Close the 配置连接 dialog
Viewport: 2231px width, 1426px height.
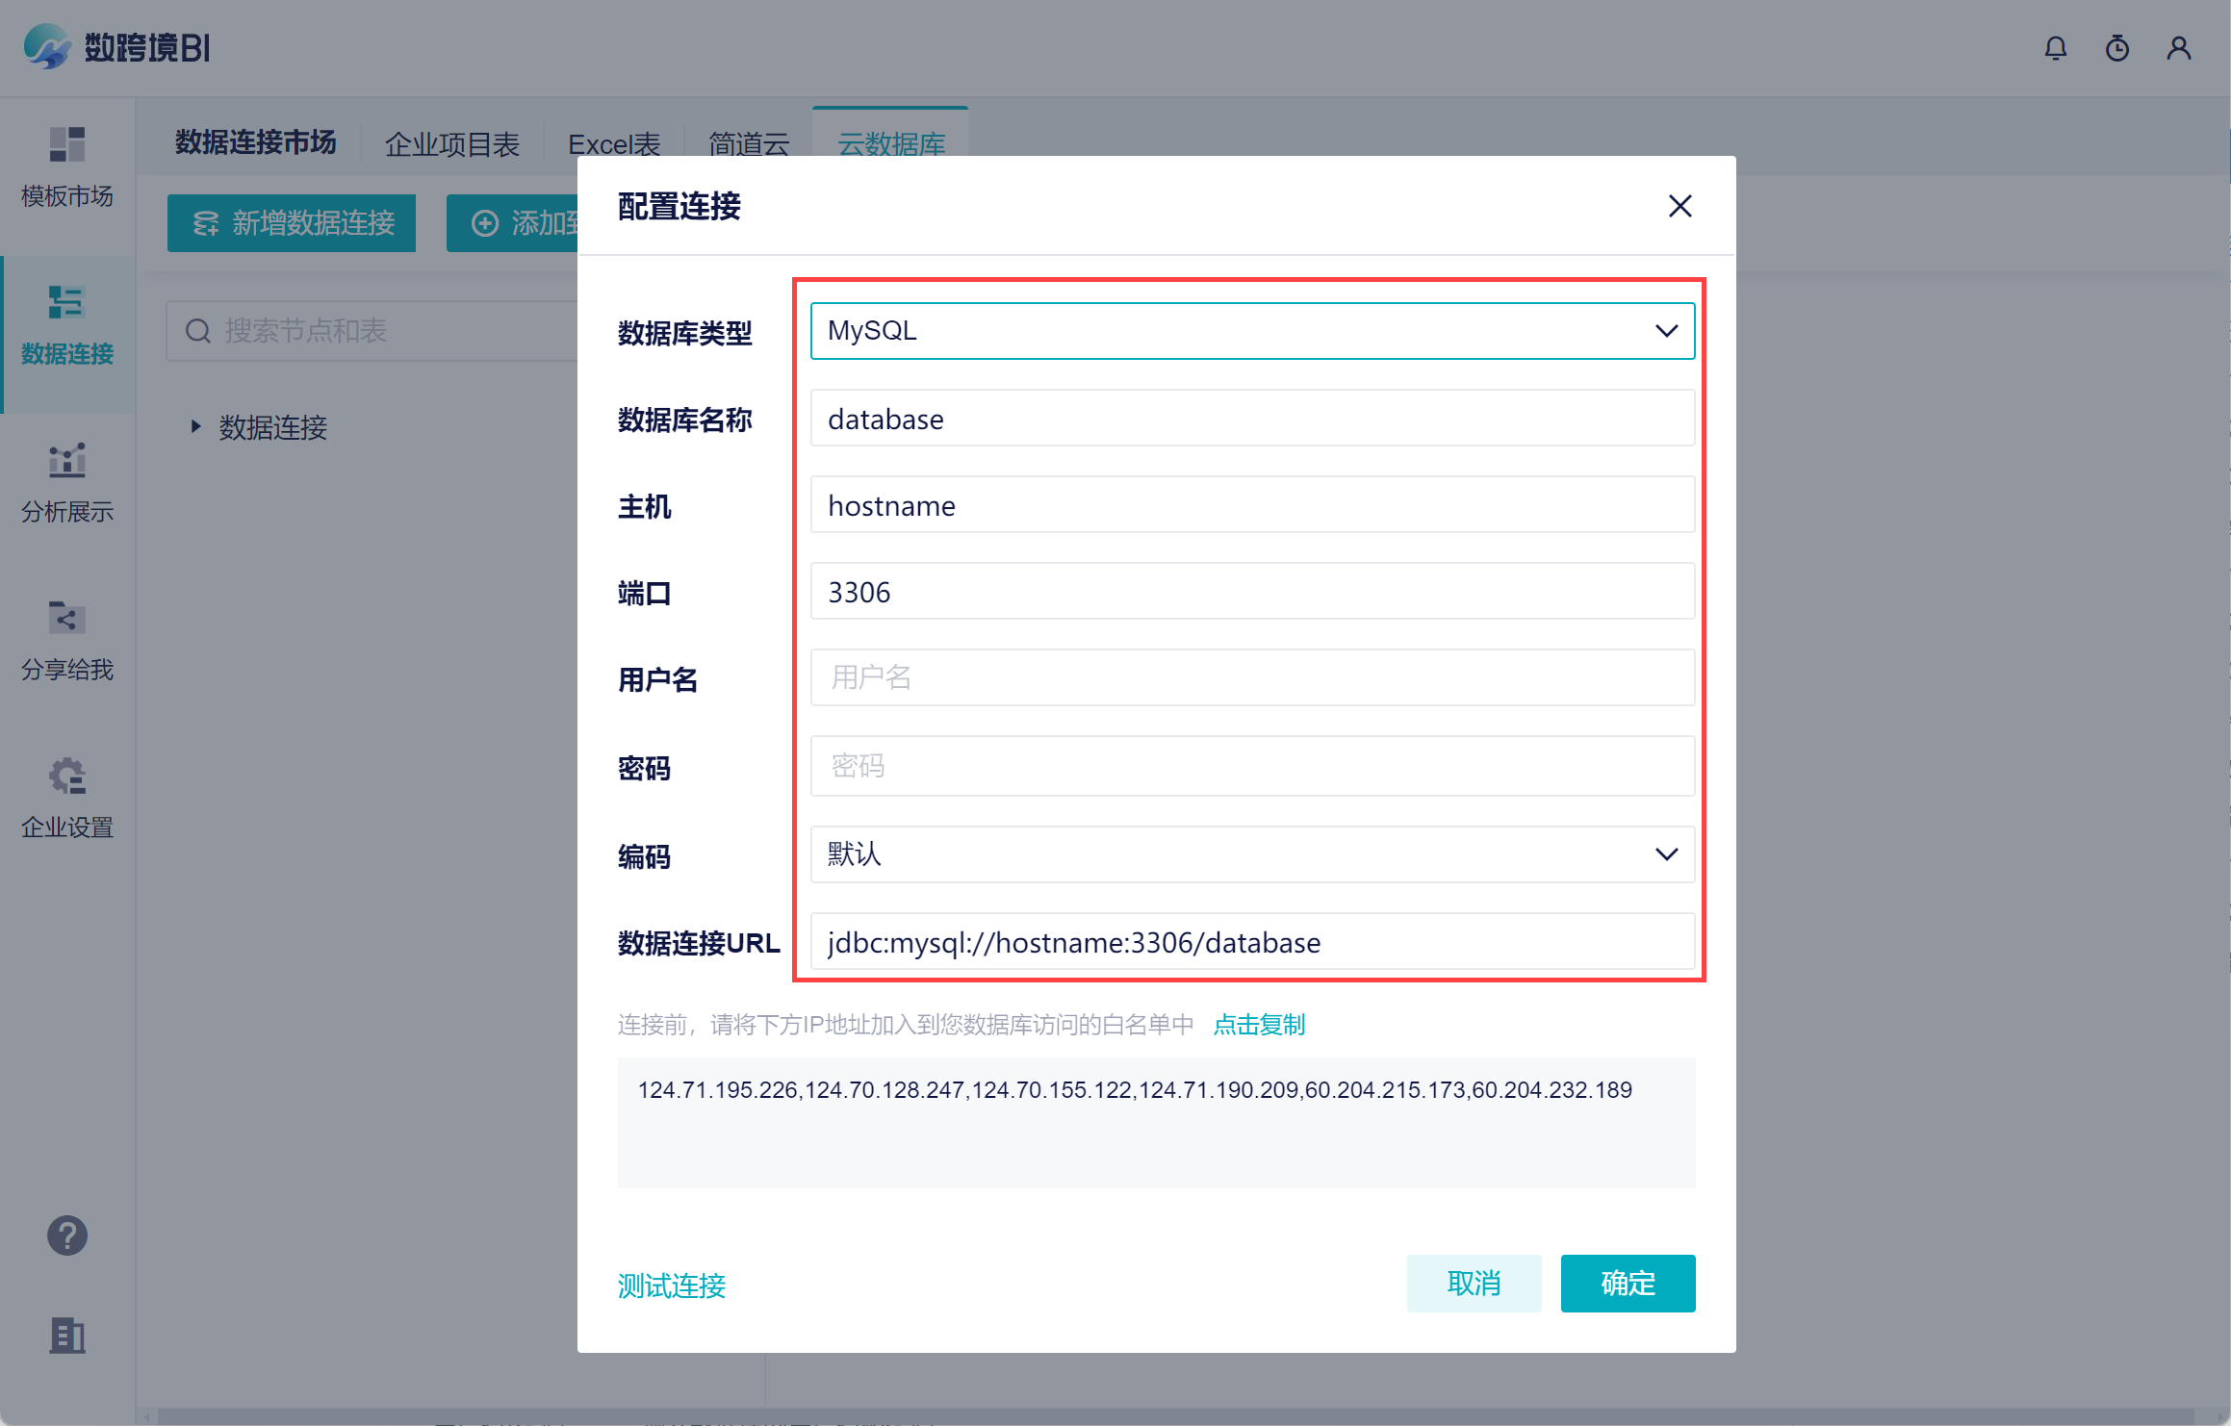1680,206
